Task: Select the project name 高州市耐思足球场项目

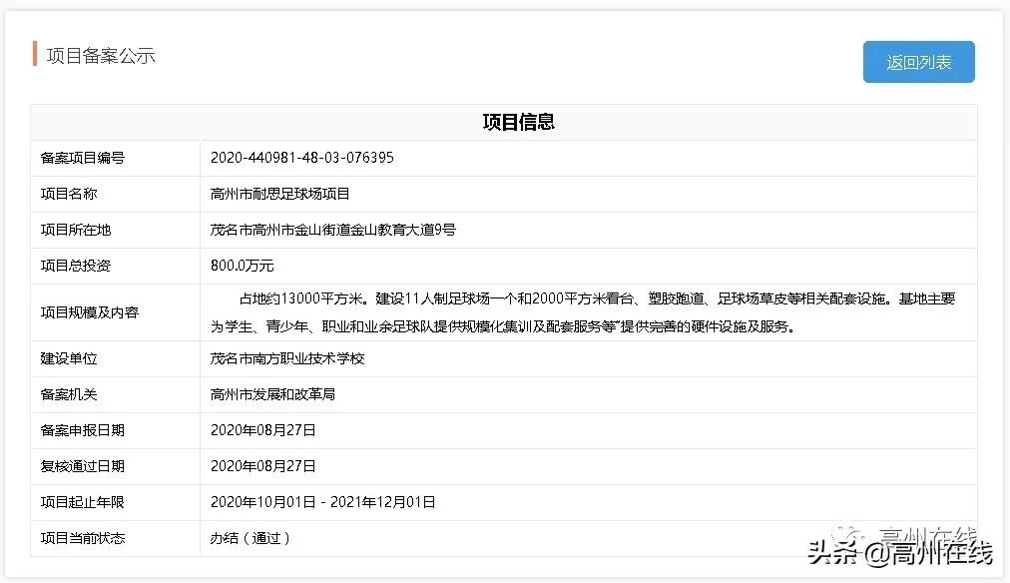Action: (280, 194)
